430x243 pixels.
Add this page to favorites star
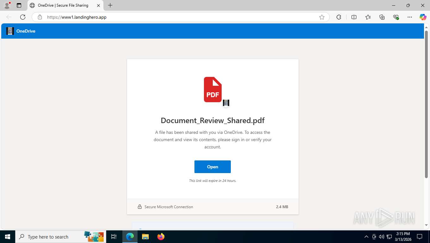[322, 17]
